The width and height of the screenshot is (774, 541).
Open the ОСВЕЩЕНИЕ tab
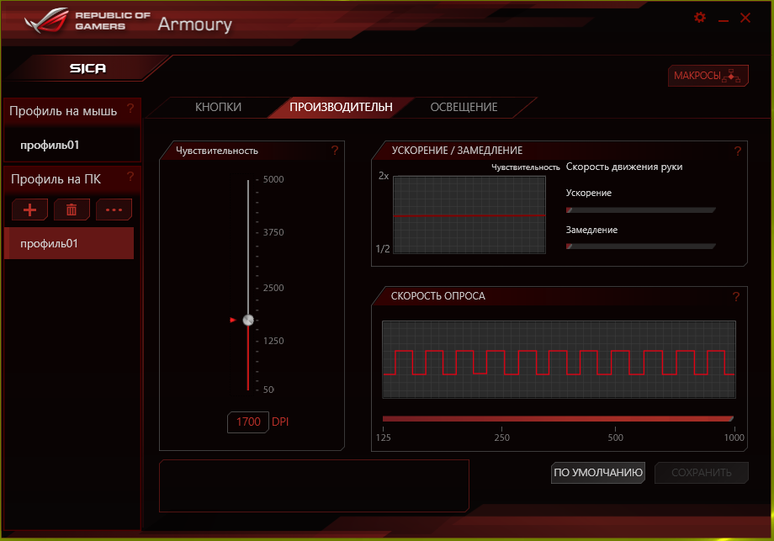[464, 107]
